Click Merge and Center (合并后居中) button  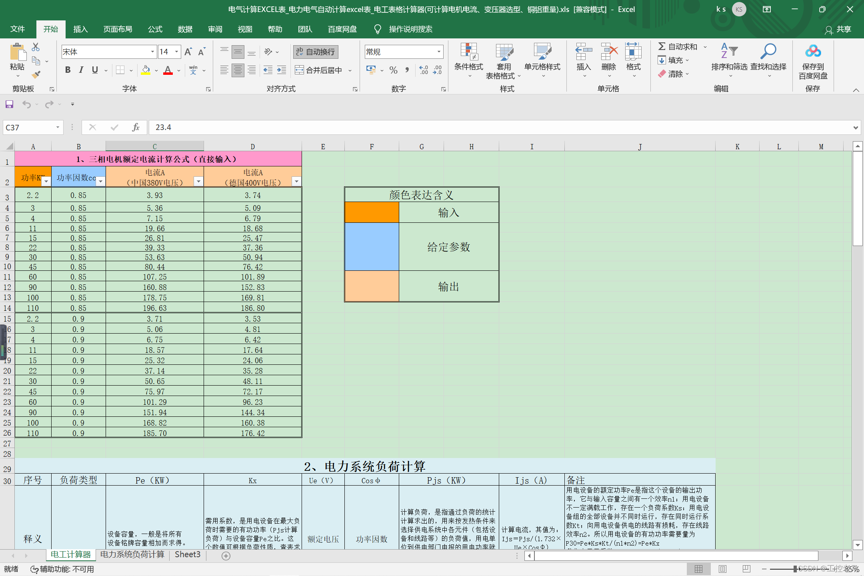[320, 70]
